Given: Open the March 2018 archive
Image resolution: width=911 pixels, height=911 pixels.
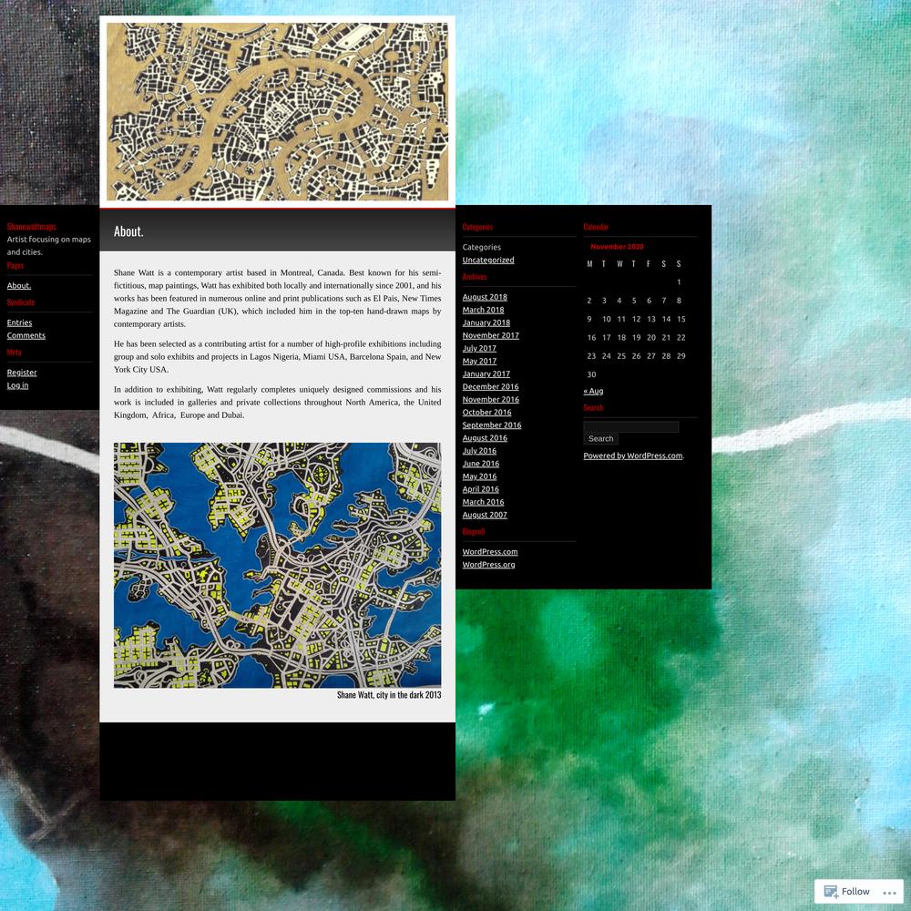Looking at the screenshot, I should pos(484,311).
